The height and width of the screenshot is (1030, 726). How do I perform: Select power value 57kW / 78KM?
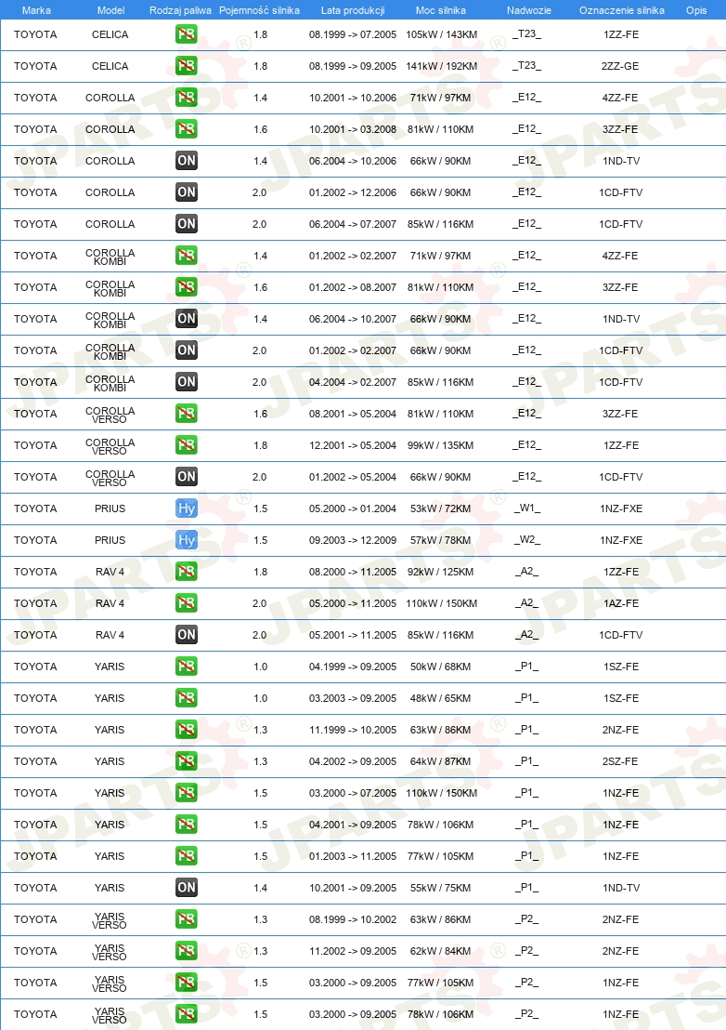tap(441, 540)
